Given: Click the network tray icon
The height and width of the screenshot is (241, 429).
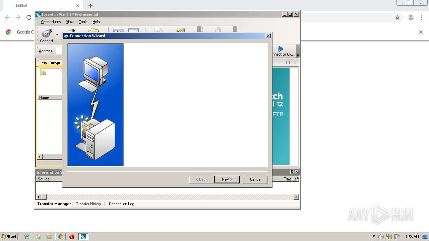Looking at the screenshot, I should [389, 237].
